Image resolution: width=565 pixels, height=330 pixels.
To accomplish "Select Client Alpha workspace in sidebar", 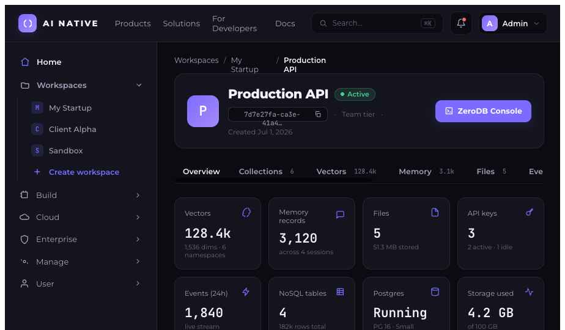I will [x=72, y=130].
